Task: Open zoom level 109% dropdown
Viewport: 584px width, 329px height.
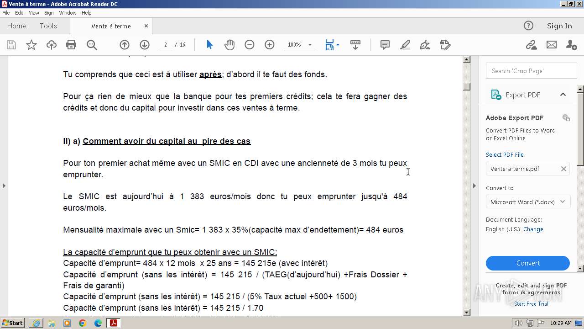Action: coord(310,45)
